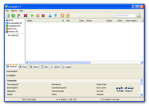Image resolution: width=149 pixels, height=106 pixels.
Task: Open the File menu
Action: tap(7, 11)
